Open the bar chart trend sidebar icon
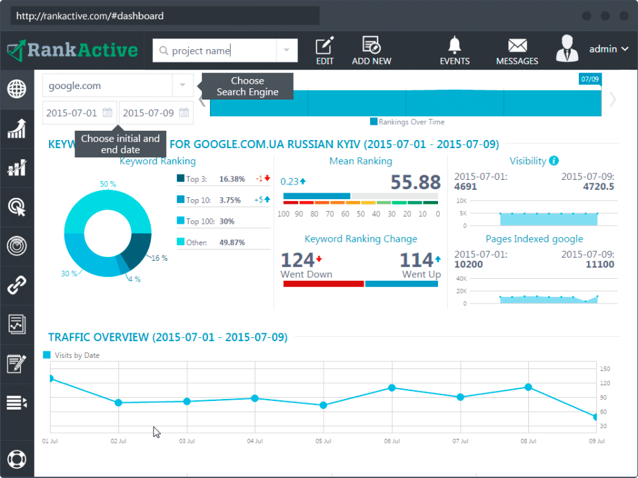This screenshot has width=638, height=478. 17,167
